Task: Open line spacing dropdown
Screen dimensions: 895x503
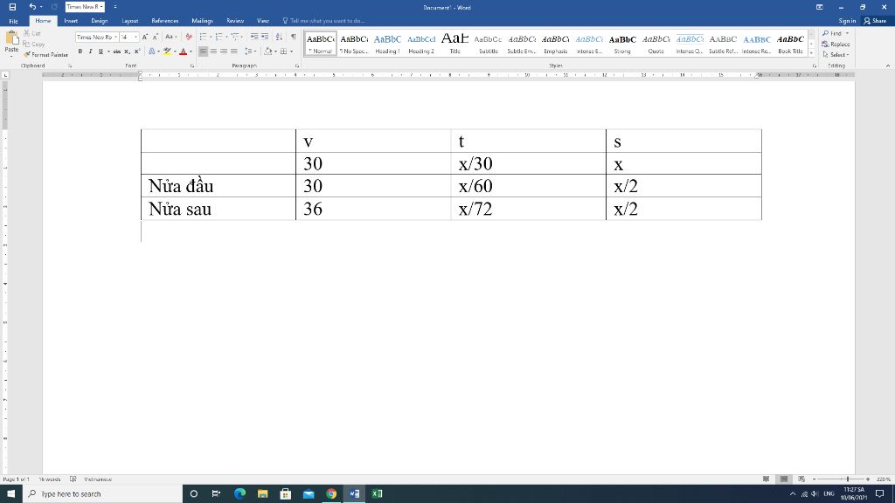Action: (x=251, y=52)
